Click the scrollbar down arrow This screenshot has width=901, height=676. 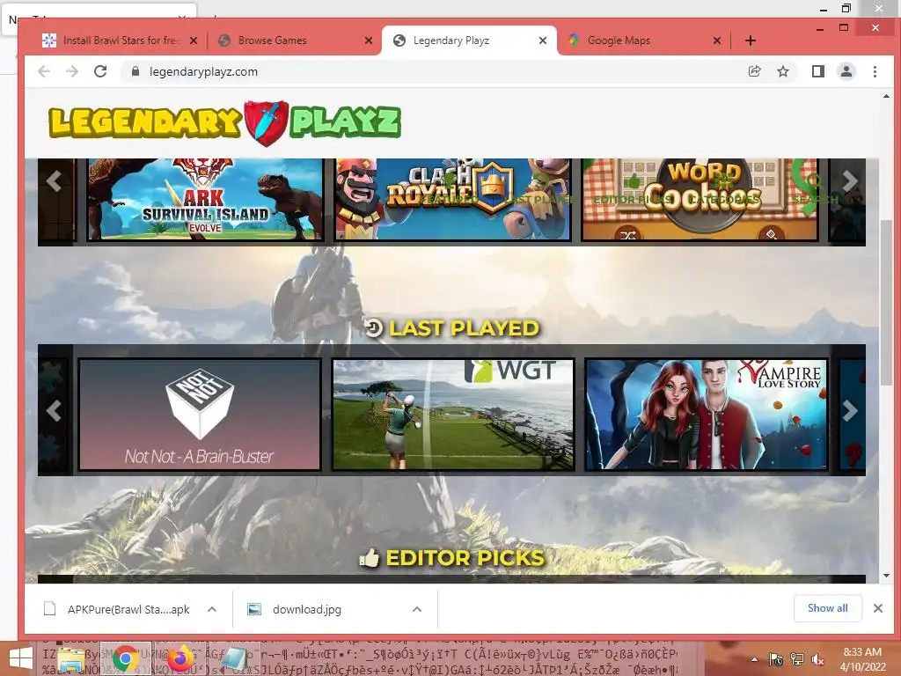click(886, 576)
